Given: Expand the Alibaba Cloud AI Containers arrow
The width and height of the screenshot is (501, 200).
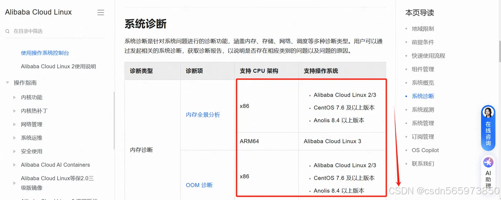Looking at the screenshot, I should tap(15, 165).
